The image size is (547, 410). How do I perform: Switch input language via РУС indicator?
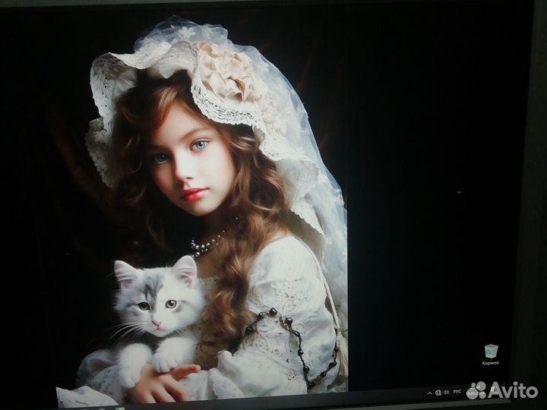pos(457,393)
